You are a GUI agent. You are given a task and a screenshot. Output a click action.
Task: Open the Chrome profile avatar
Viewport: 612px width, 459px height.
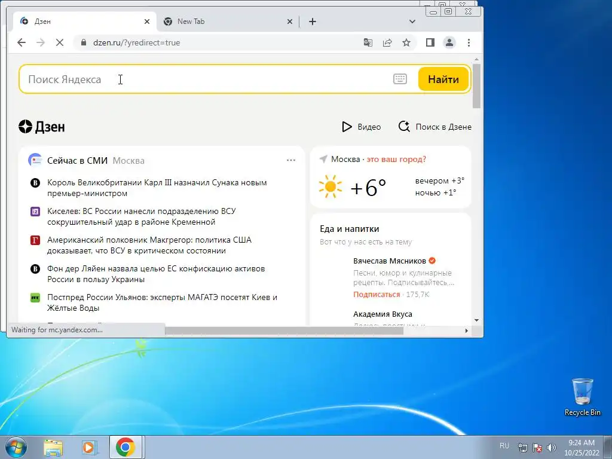coord(449,42)
